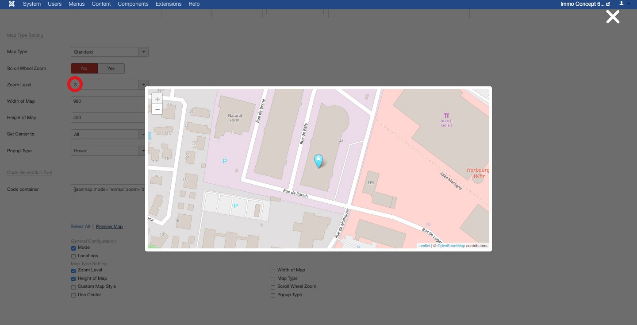
Task: Open the Extensions menu
Action: point(169,4)
